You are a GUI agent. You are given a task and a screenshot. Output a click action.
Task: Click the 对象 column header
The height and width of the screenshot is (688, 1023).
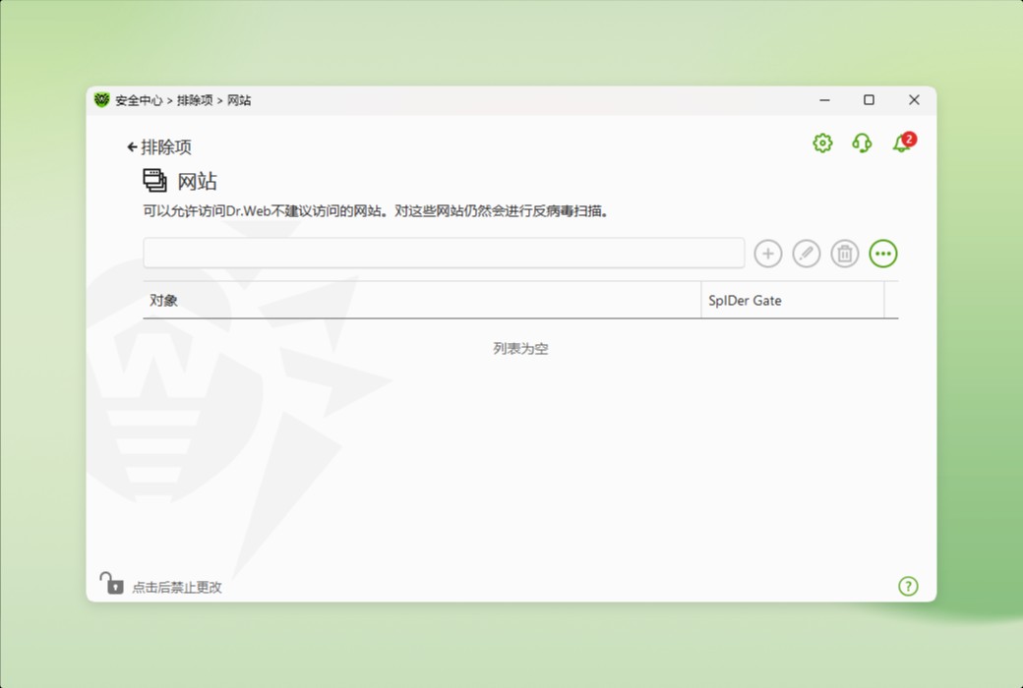163,300
